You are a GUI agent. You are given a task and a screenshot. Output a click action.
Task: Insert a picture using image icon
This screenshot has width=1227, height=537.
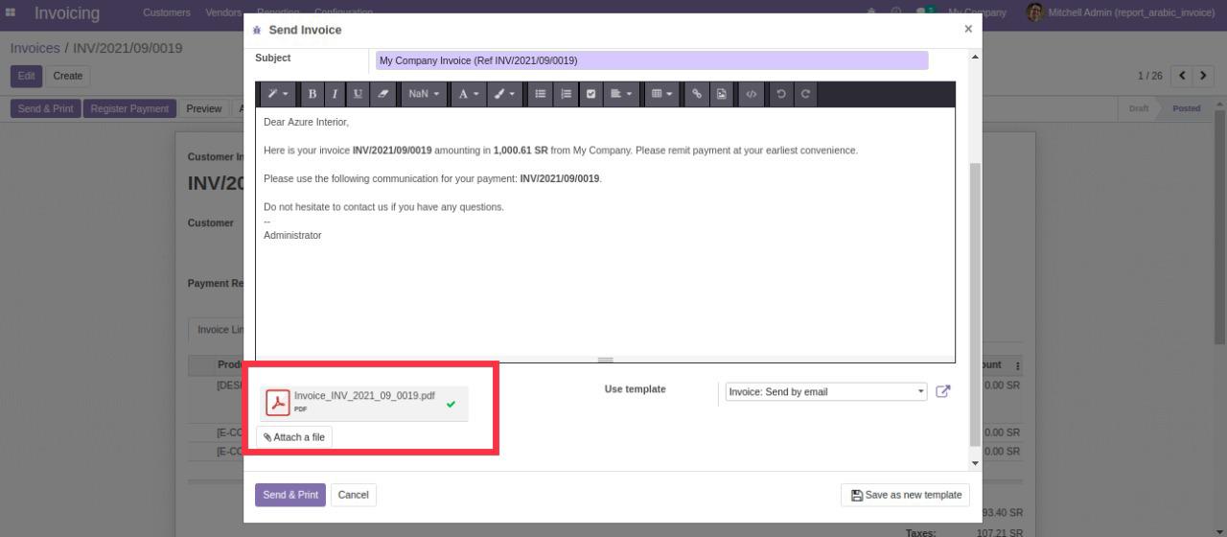click(x=721, y=94)
